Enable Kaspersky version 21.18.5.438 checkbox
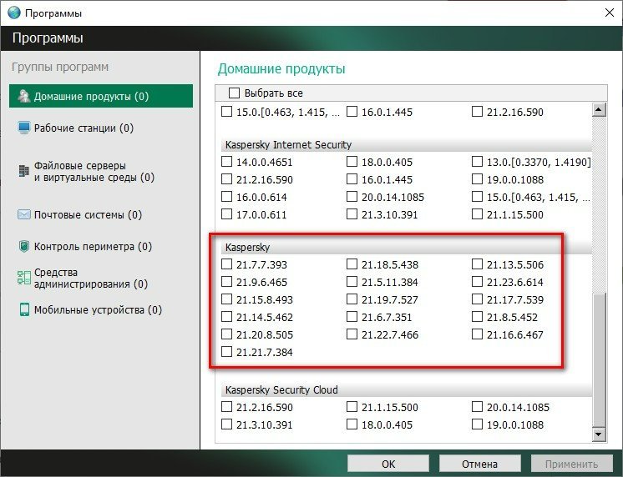This screenshot has width=623, height=477. point(352,264)
